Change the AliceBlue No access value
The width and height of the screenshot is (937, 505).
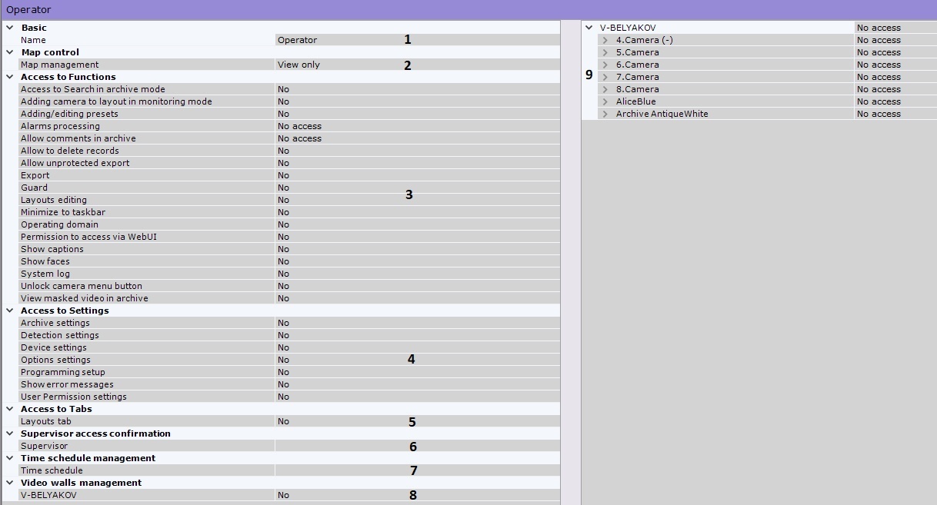(x=894, y=101)
